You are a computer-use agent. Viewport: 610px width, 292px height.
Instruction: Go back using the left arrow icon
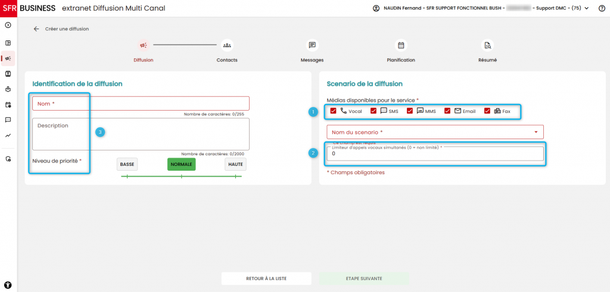[x=36, y=29]
